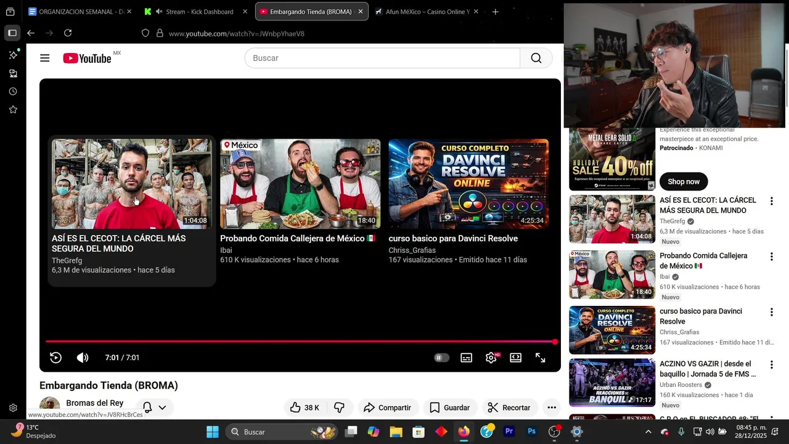This screenshot has height=444, width=789.
Task: Play the CECOT end-screen video thumbnail
Action: click(x=131, y=184)
